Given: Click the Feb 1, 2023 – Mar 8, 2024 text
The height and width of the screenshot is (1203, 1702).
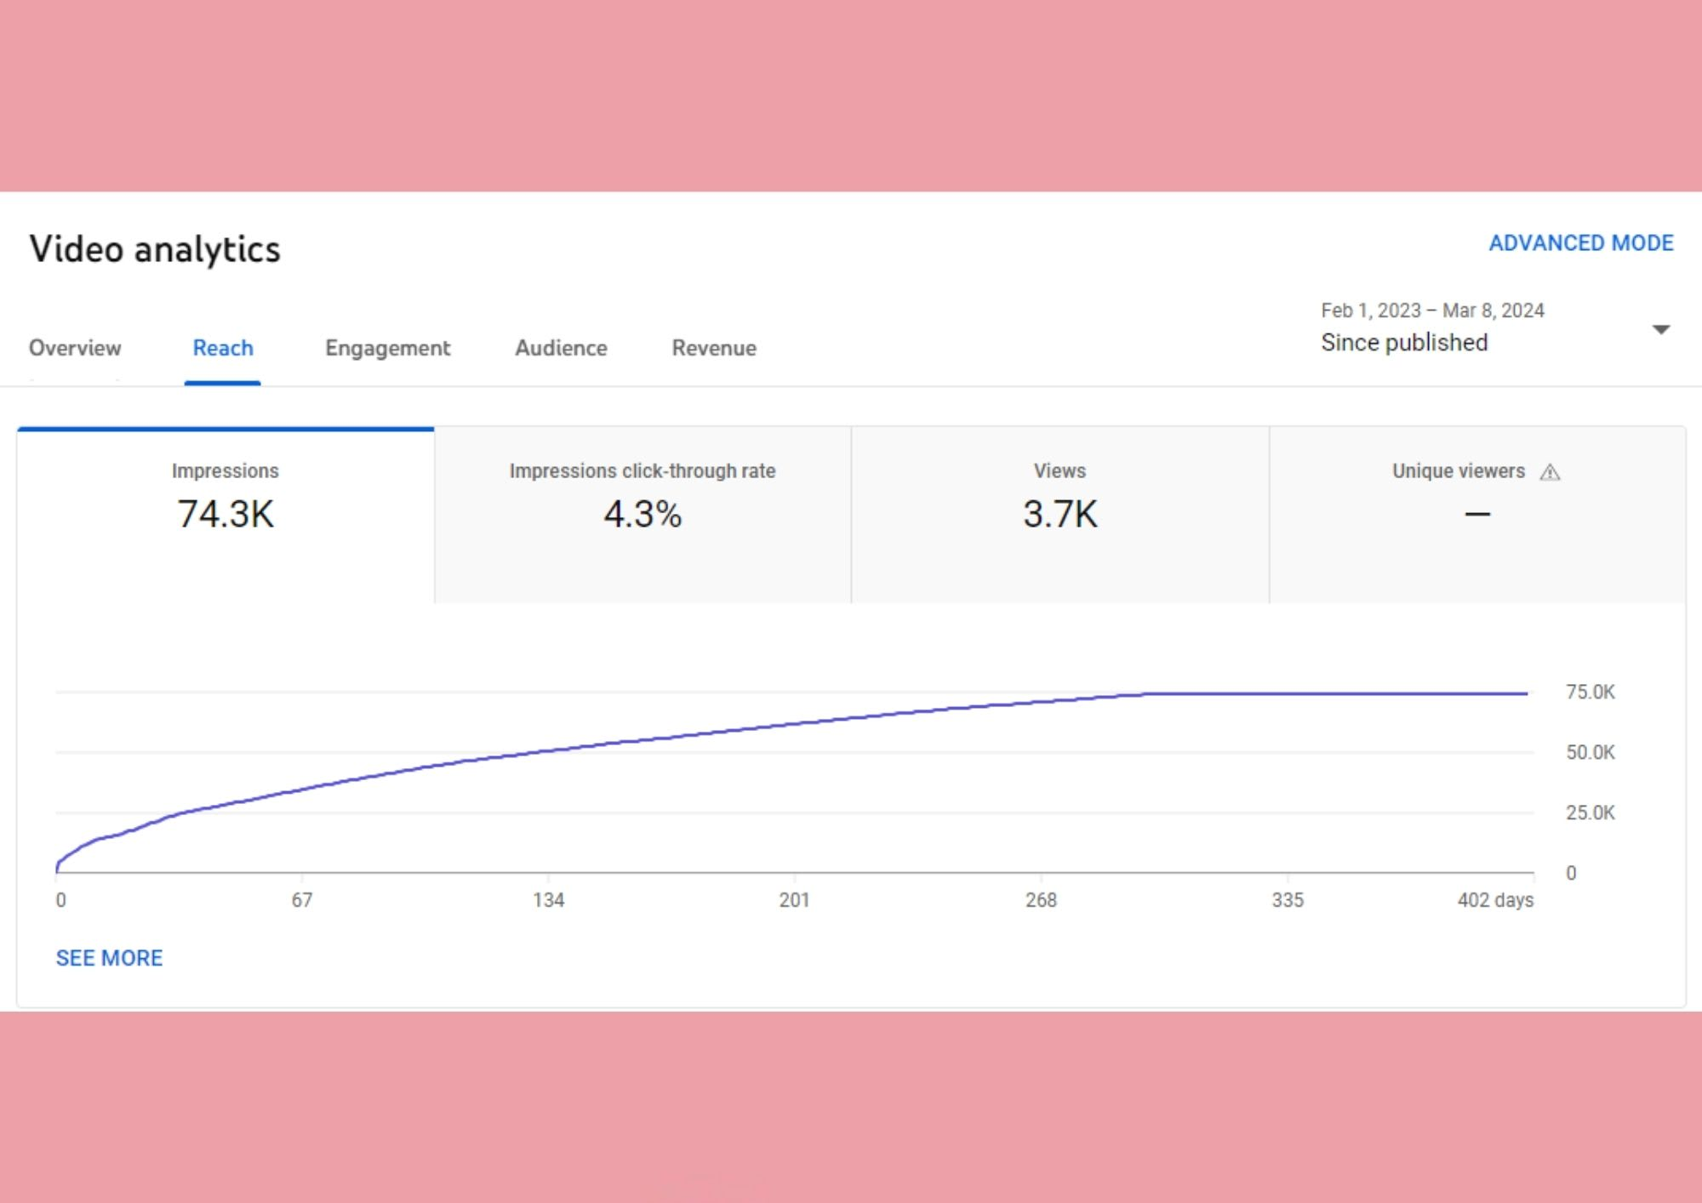Looking at the screenshot, I should click(1432, 311).
